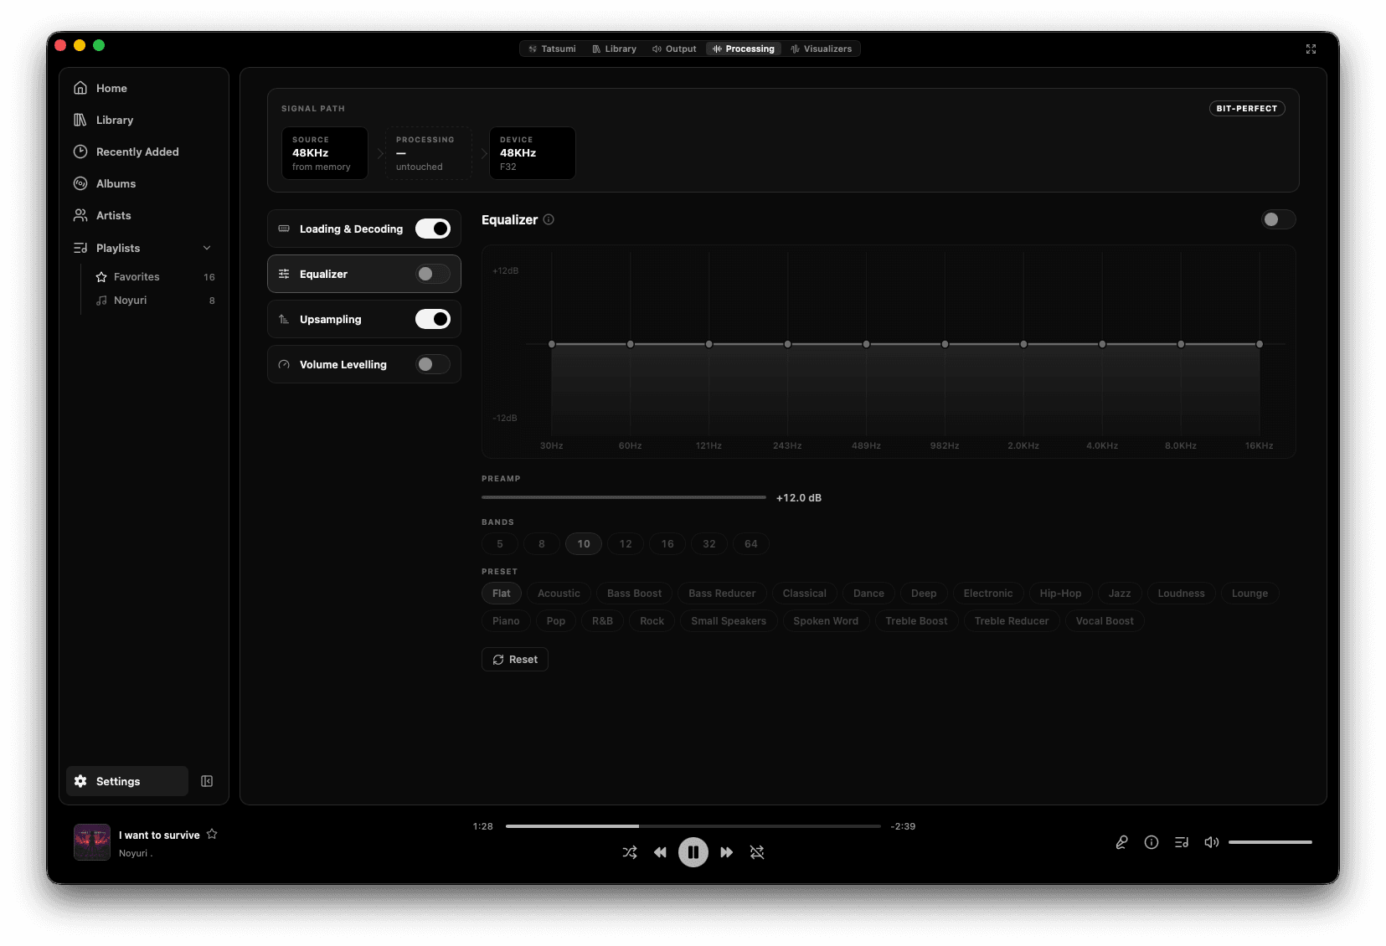Adjust the Preamp slider

[624, 497]
